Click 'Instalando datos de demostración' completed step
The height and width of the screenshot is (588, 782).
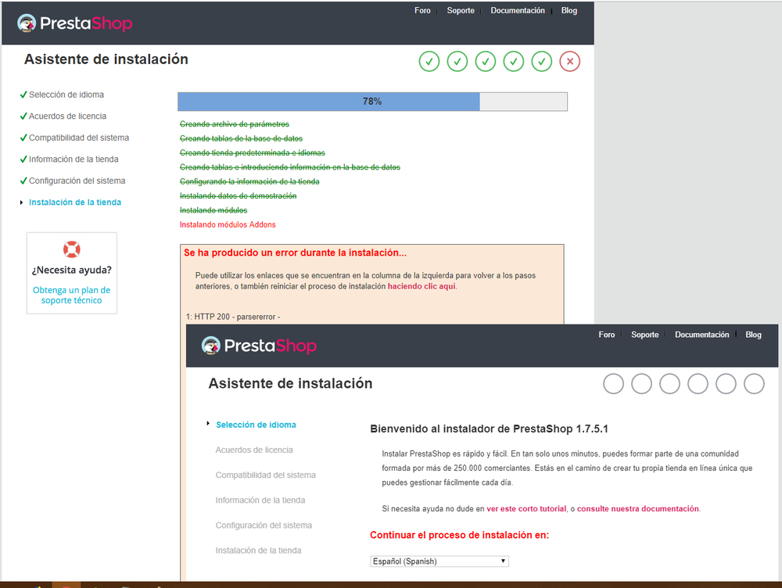click(x=238, y=196)
